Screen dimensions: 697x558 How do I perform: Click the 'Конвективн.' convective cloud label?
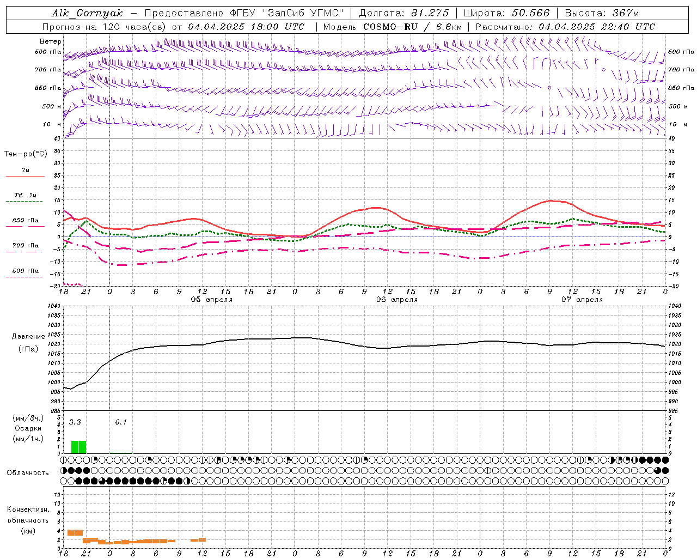point(28,510)
